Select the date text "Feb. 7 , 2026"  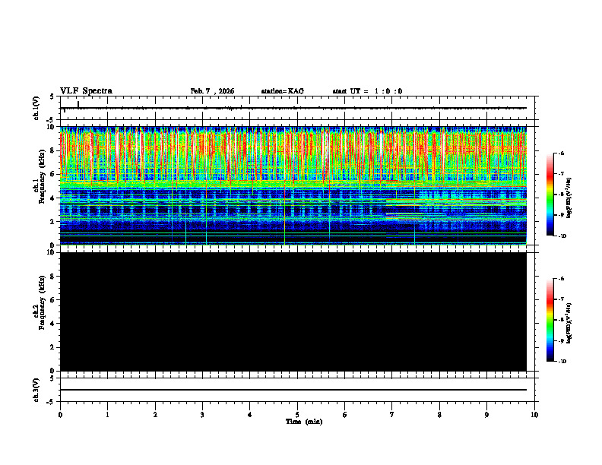(x=212, y=91)
